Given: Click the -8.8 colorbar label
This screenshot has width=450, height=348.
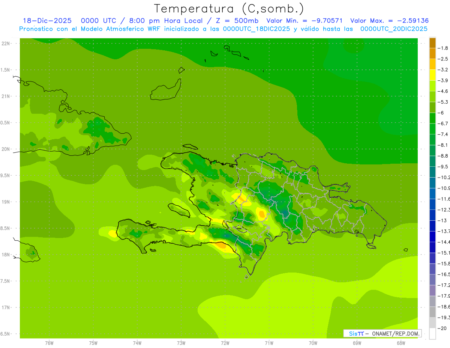Looking at the screenshot, I should tap(443, 156).
